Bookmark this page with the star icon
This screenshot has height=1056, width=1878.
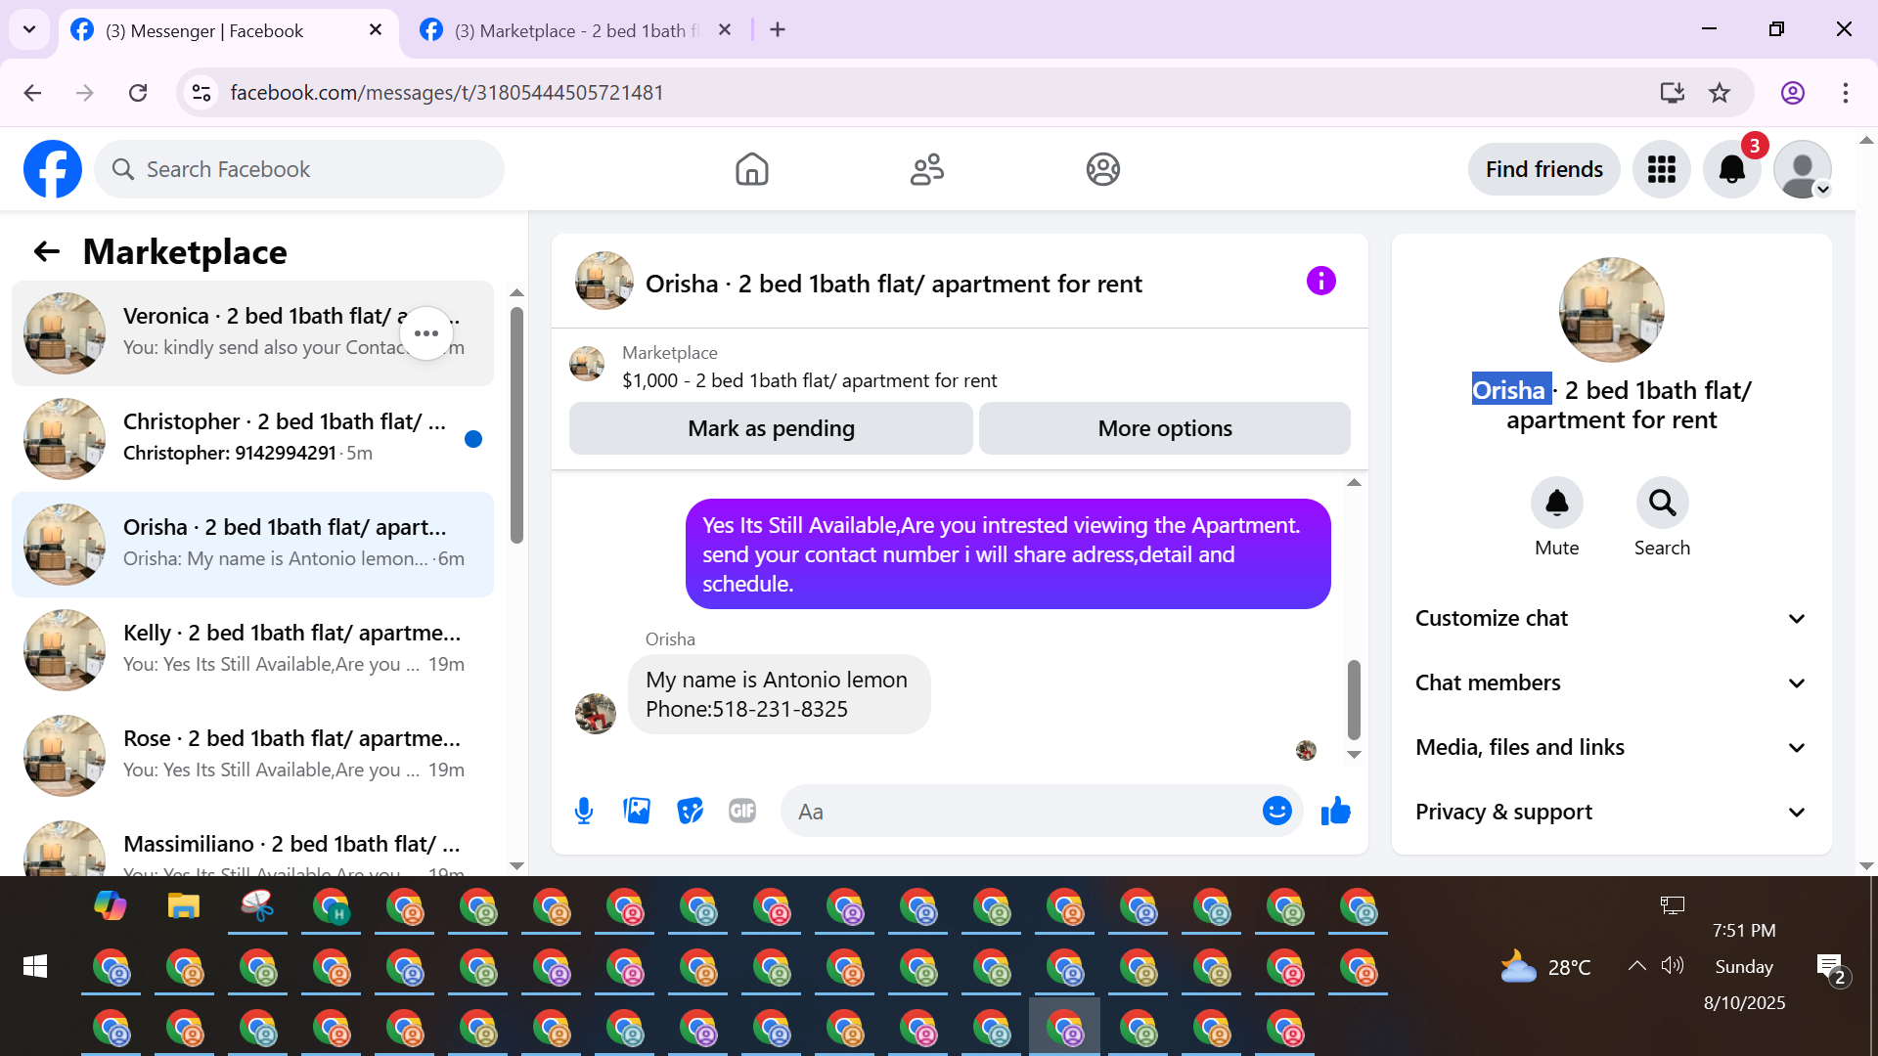coord(1720,93)
